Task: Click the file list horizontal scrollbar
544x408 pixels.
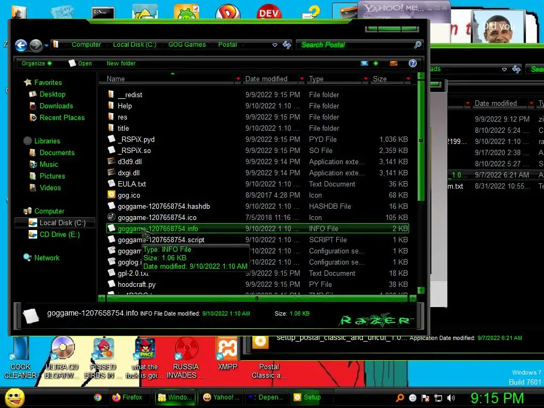Action: 257,298
